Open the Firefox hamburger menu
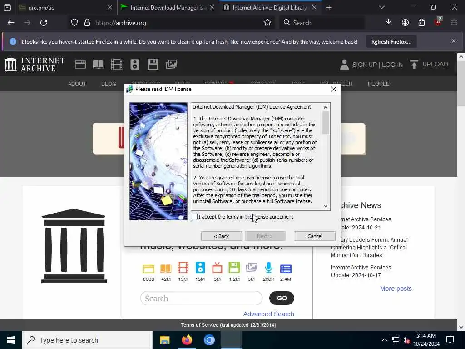 [x=454, y=23]
